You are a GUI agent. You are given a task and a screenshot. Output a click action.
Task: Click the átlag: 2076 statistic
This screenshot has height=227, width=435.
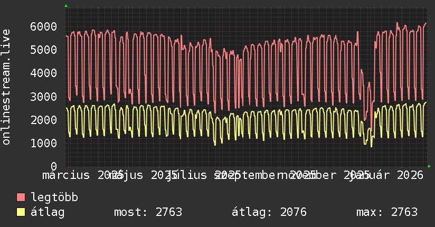(269, 212)
